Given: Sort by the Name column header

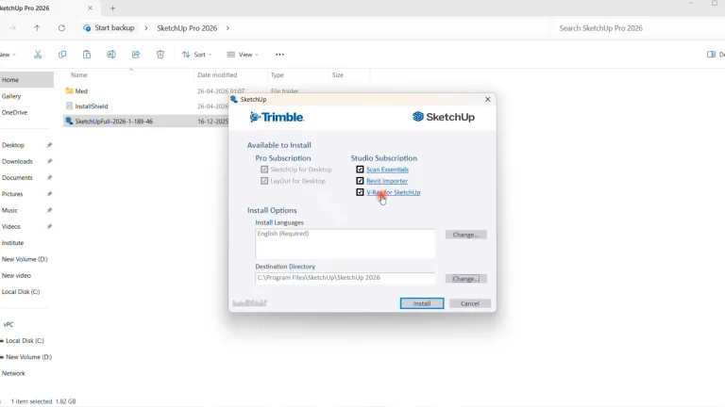Looking at the screenshot, I should (79, 74).
